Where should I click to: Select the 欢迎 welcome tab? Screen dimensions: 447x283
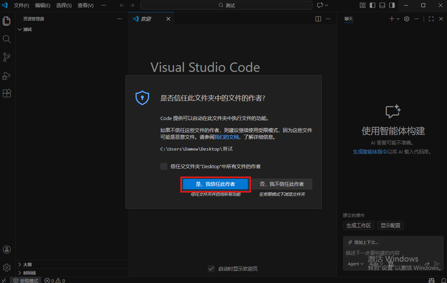coord(146,19)
